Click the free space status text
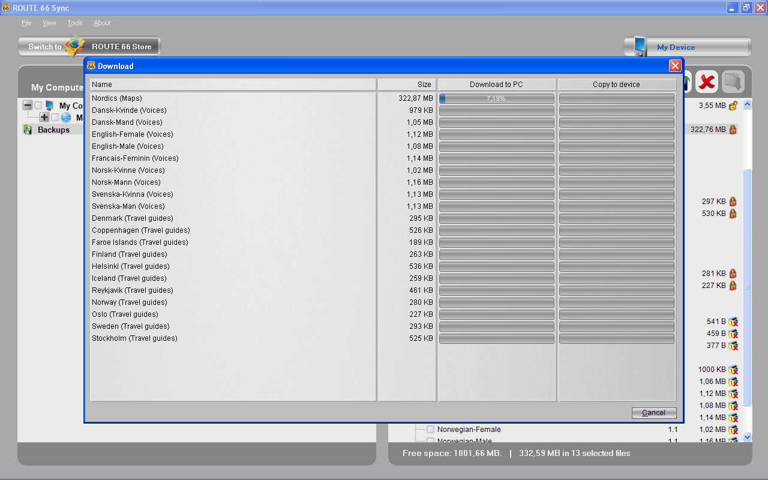Screen dimensions: 768x480 coord(452,454)
